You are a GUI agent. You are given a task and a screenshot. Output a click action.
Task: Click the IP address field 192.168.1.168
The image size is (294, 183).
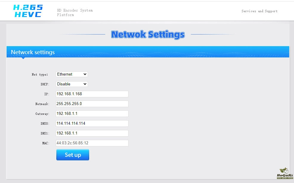point(92,94)
